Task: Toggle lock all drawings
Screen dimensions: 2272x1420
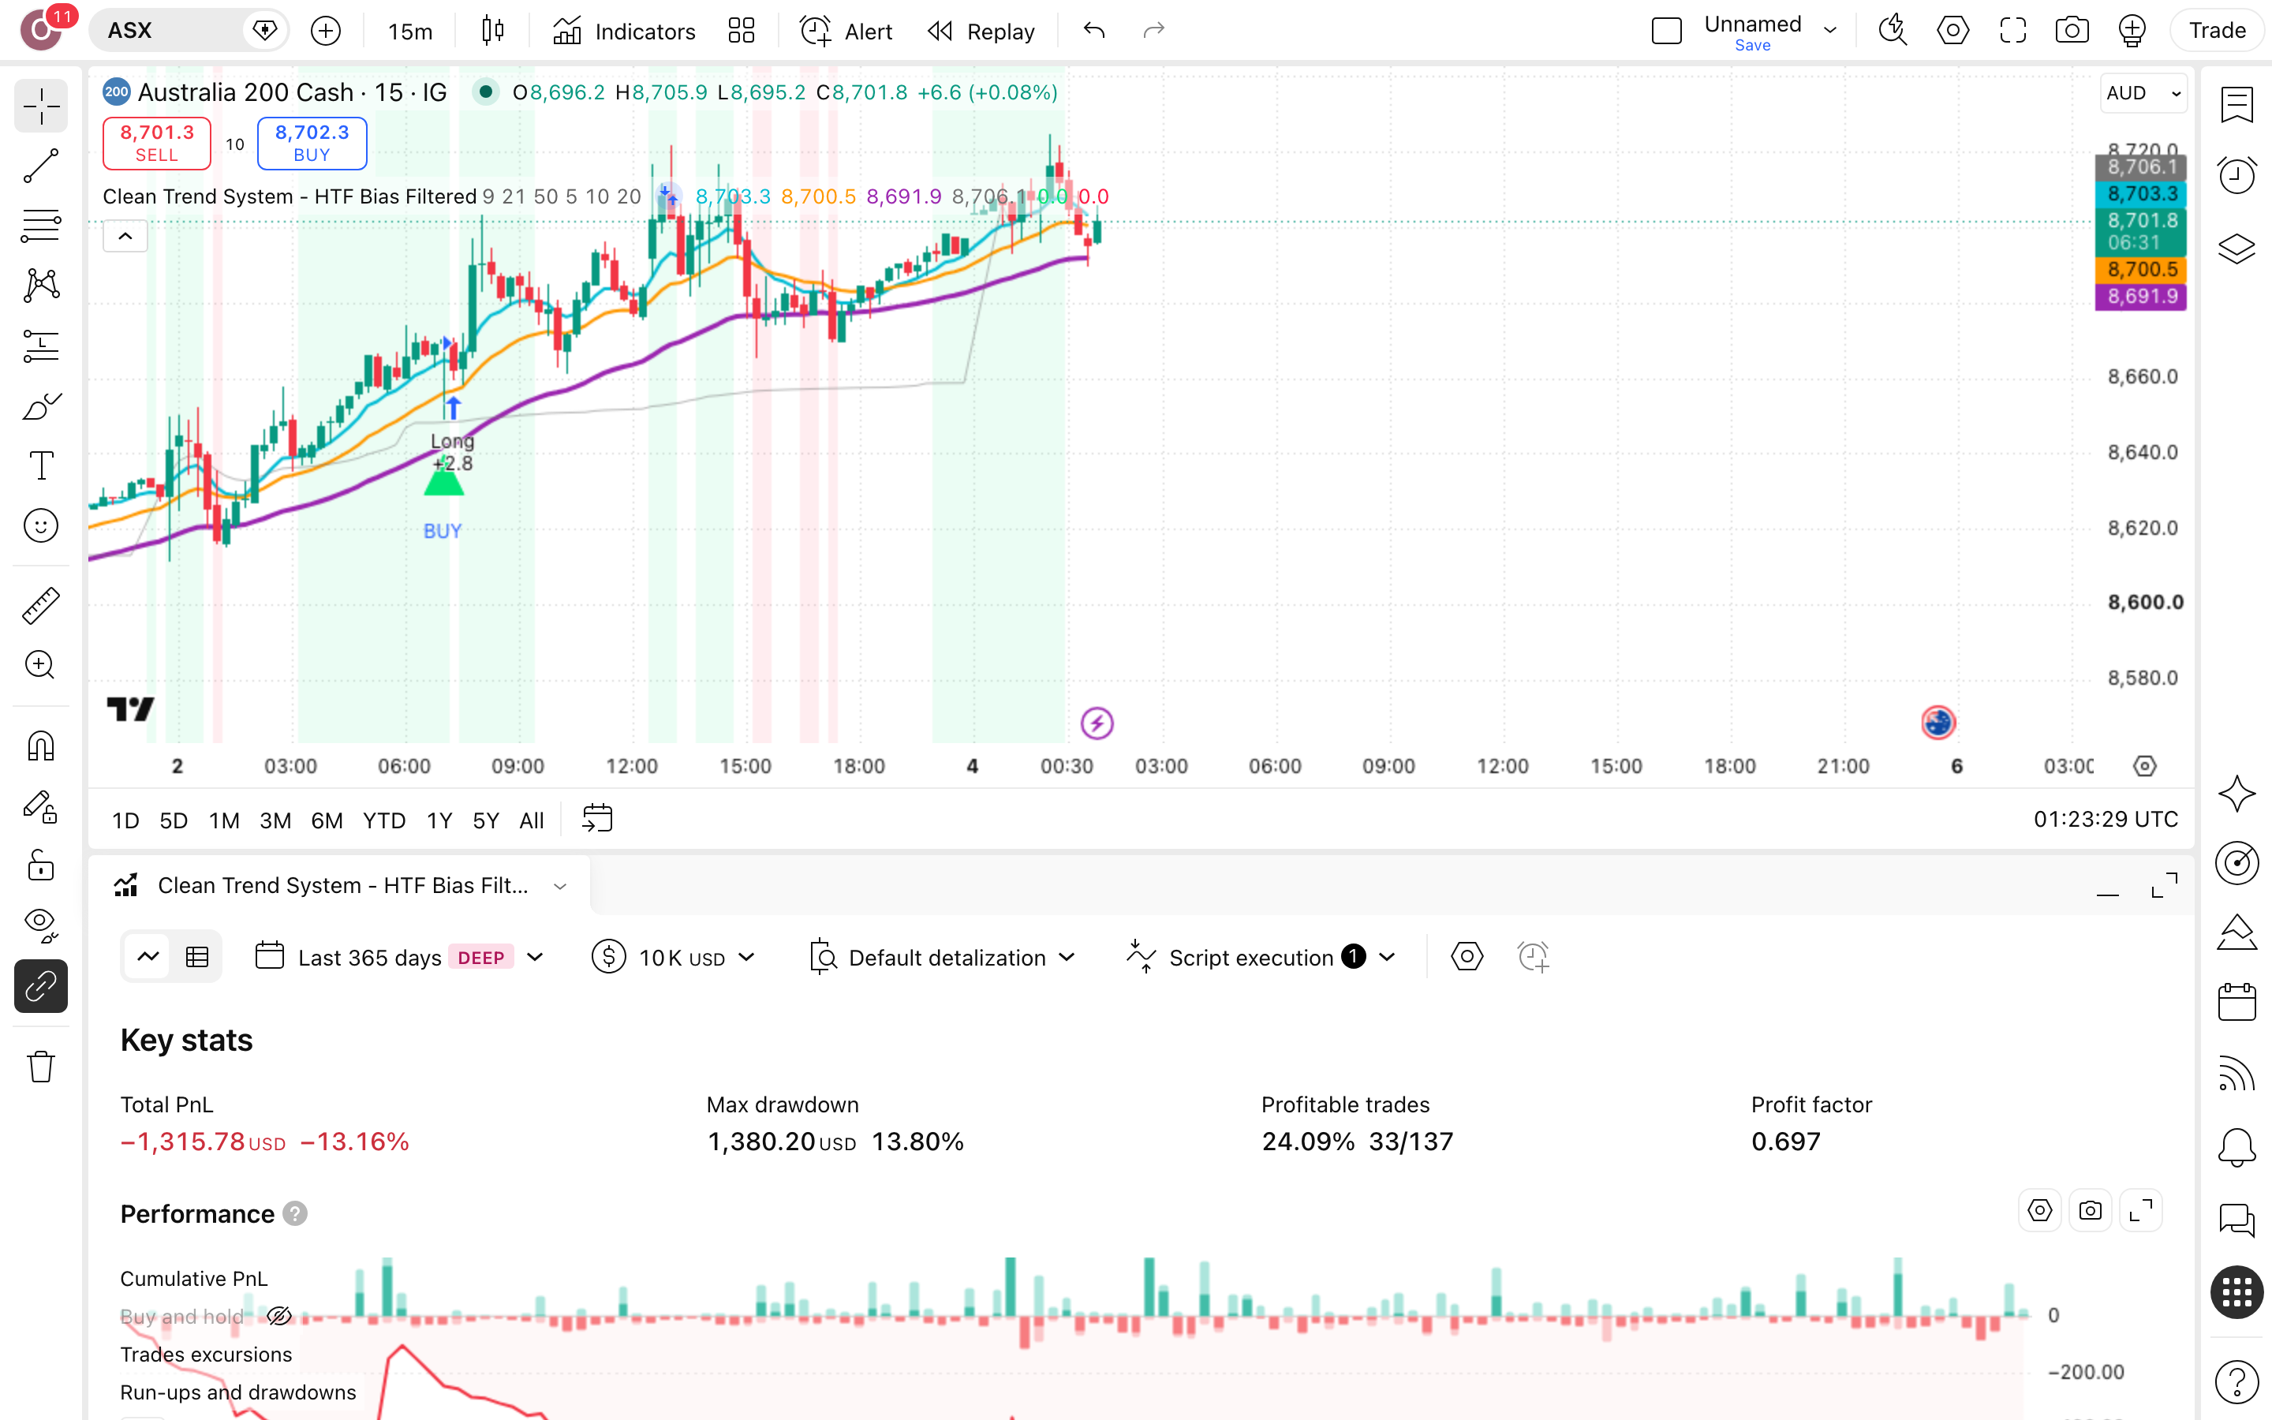Action: (40, 865)
